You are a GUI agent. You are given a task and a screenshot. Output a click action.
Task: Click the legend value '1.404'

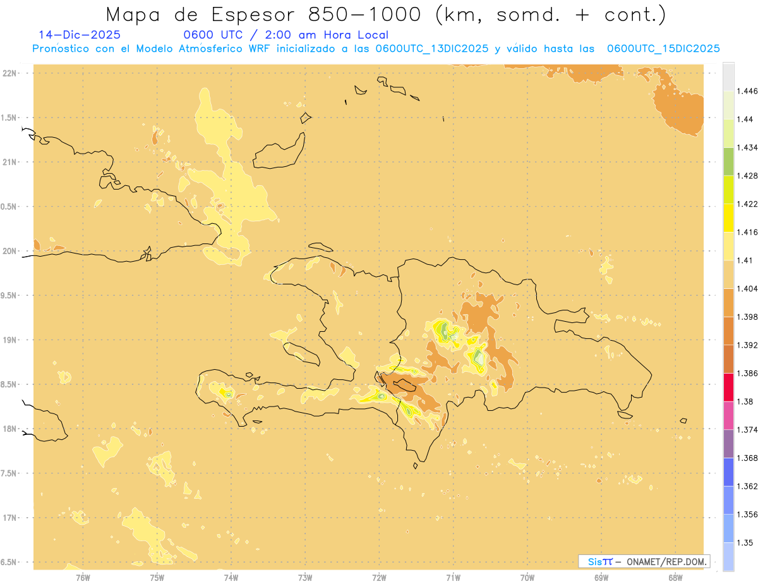coord(746,289)
